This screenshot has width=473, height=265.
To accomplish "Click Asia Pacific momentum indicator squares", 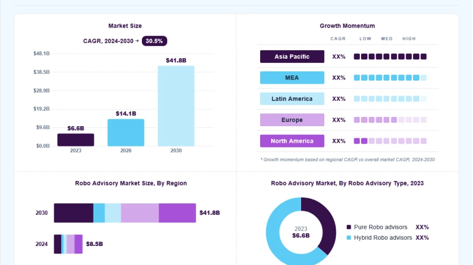I will tap(390, 56).
